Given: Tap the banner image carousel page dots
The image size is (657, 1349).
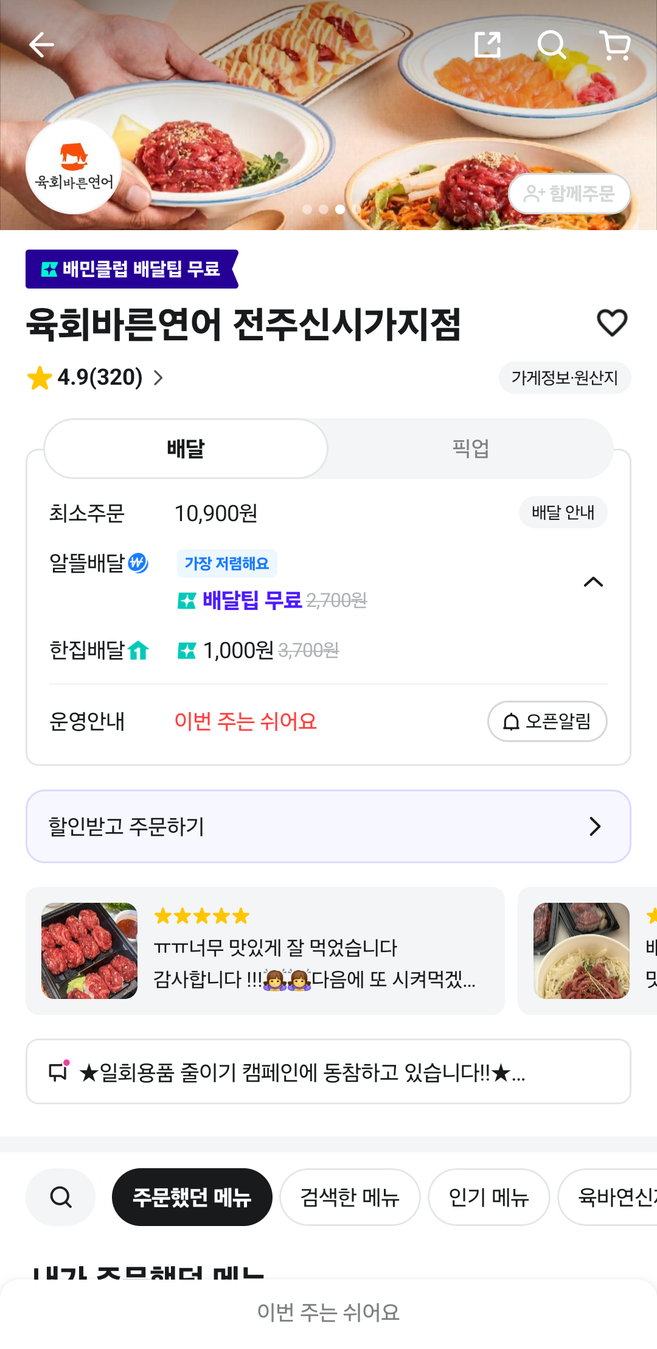Looking at the screenshot, I should tap(324, 209).
